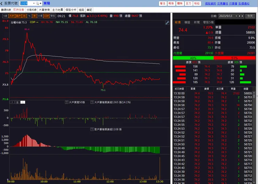Switch to the 零股5檔 panel tab
Image resolution: width=258 pixels, height=184 pixels.
208,22
